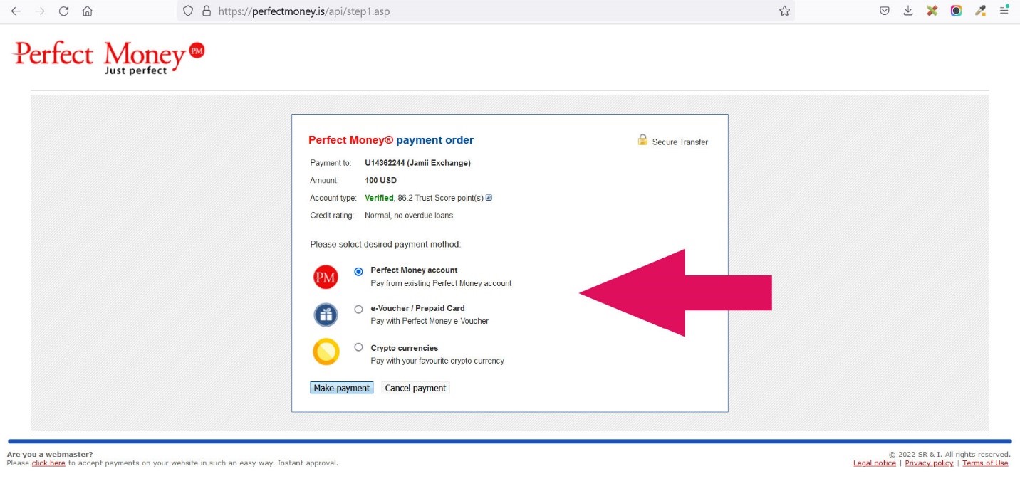1020x486 pixels.
Task: Click the red PM account icon
Action: click(326, 277)
